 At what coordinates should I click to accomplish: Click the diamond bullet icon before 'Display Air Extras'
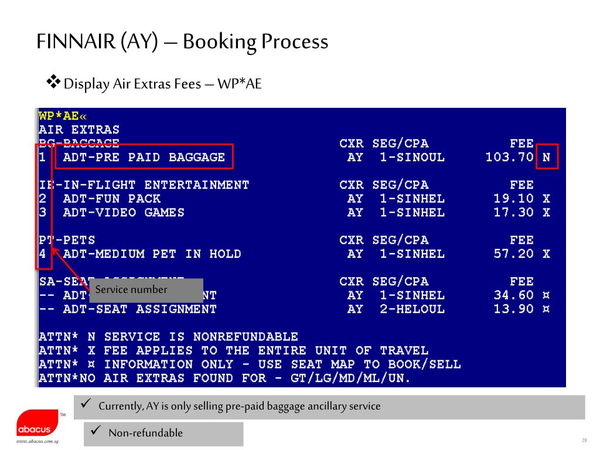click(x=53, y=81)
